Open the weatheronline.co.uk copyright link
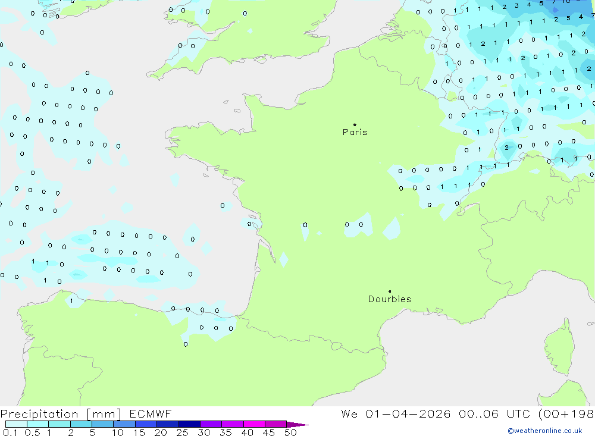The image size is (595, 436). click(545, 431)
